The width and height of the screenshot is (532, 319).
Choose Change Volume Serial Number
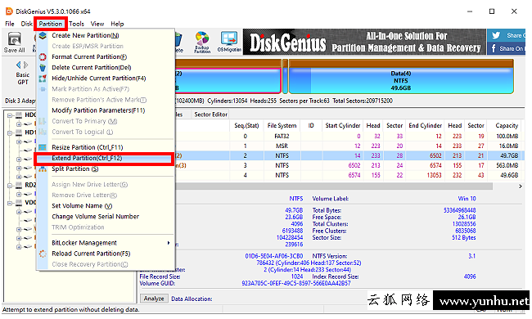click(106, 217)
